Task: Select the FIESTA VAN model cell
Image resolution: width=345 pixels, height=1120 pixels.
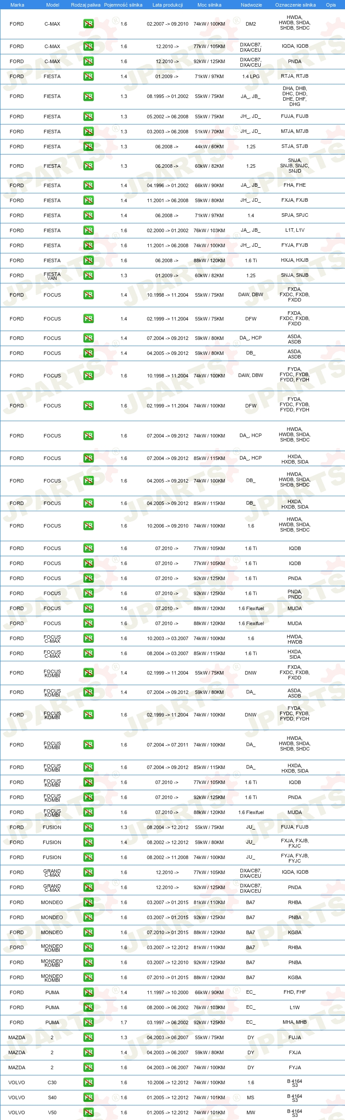Action: tap(52, 276)
